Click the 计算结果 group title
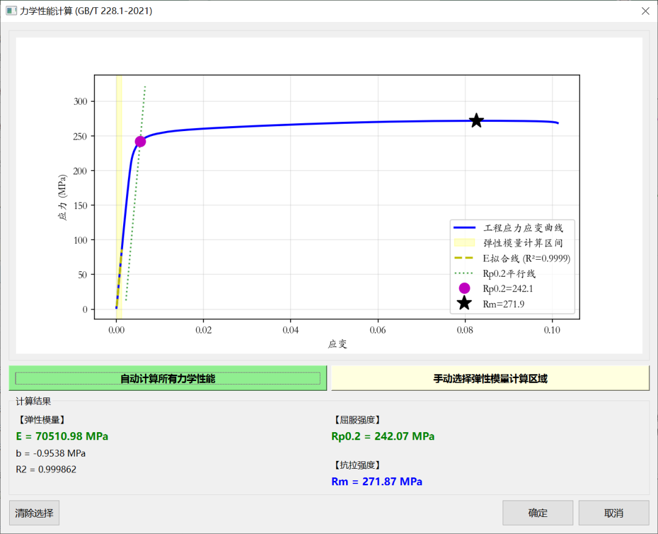The height and width of the screenshot is (534, 658). [x=33, y=401]
